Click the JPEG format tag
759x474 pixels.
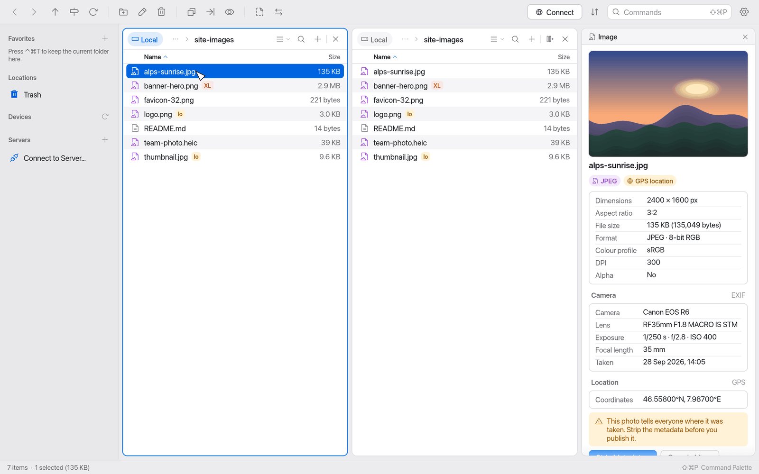[x=605, y=181]
